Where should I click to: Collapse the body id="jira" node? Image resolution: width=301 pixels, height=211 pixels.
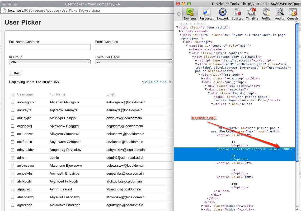(180, 35)
